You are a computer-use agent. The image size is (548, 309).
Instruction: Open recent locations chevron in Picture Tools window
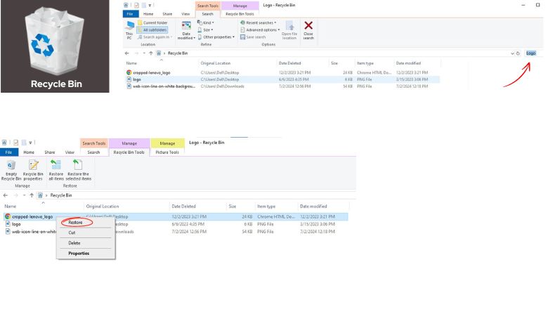24,195
